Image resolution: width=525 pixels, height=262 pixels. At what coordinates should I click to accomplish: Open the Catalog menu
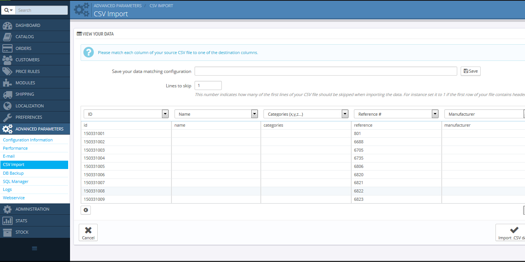[x=35, y=37]
